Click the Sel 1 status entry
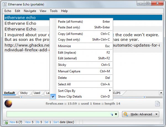The height and width of the screenshot is (127, 166). pyautogui.click(x=48, y=122)
